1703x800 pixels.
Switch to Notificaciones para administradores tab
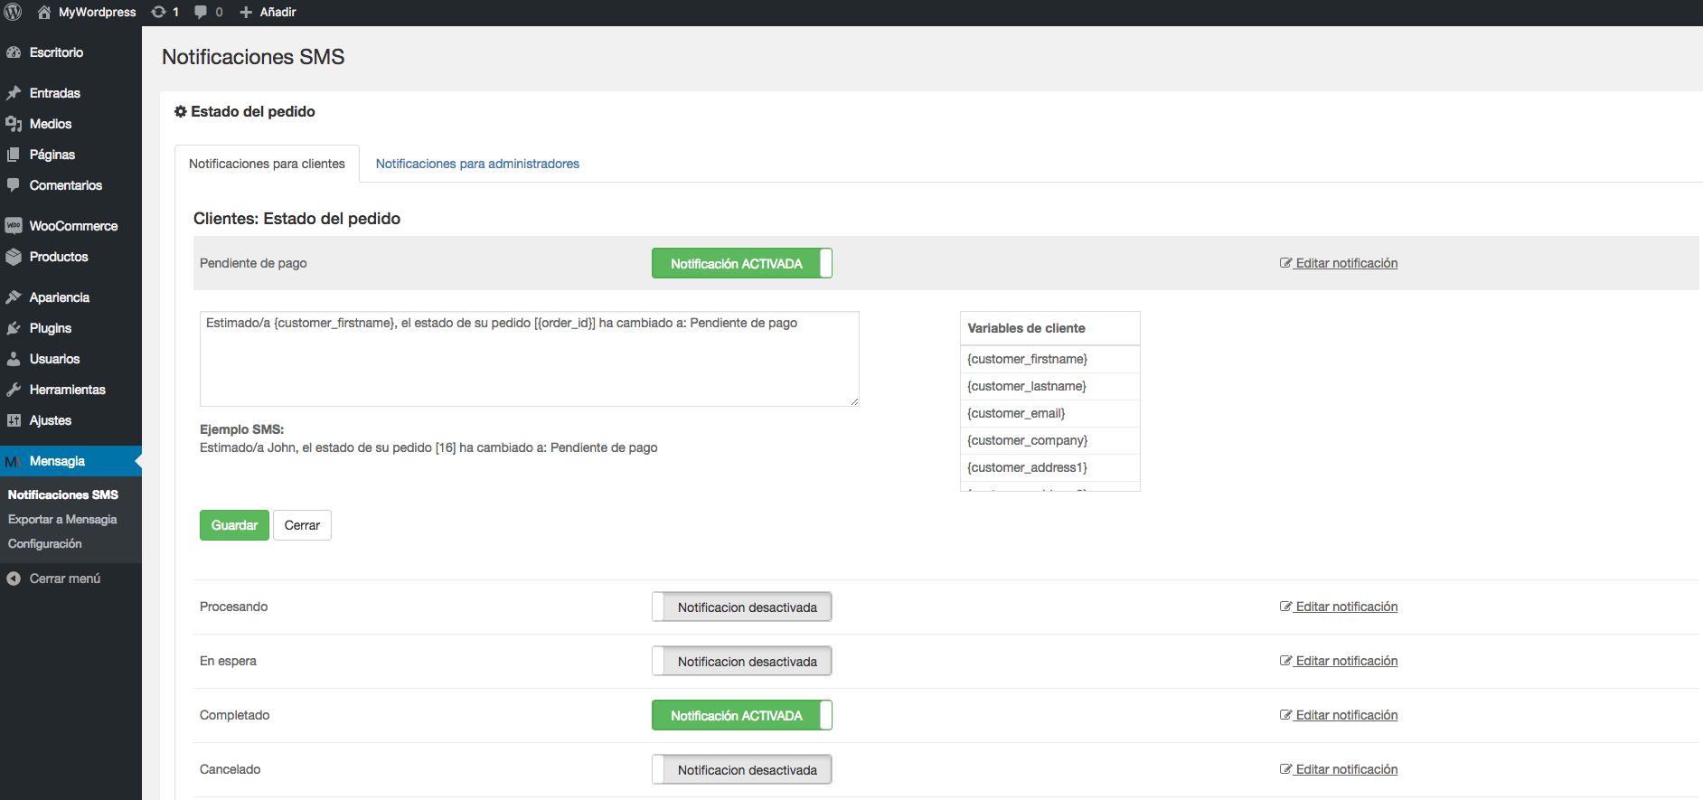(x=477, y=164)
